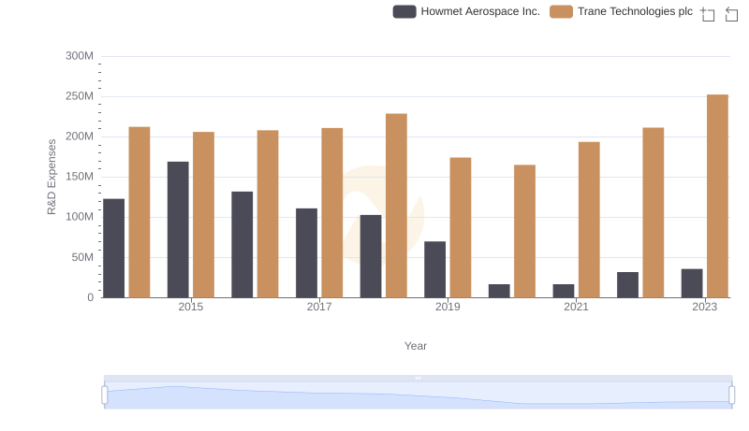749x431 pixels.
Task: Click the 2017 x-axis label
Action: tap(319, 307)
